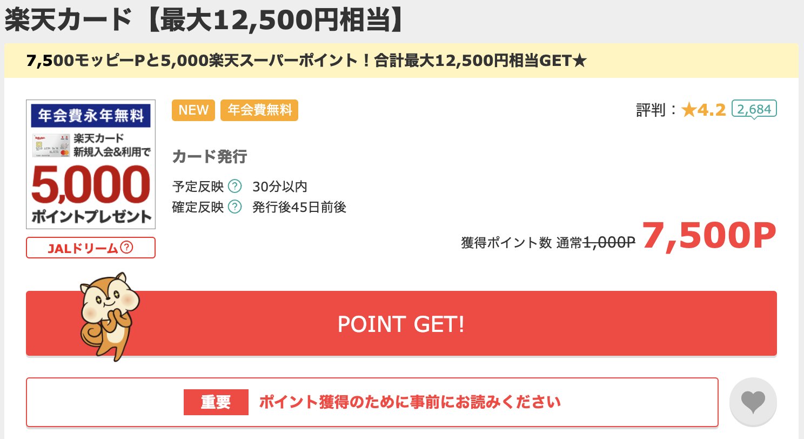This screenshot has height=439, width=804.
Task: Open the 2,684 reviews count bubble
Action: tap(754, 109)
